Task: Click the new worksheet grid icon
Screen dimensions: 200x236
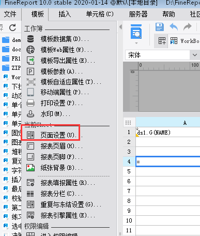Action: (x=162, y=41)
